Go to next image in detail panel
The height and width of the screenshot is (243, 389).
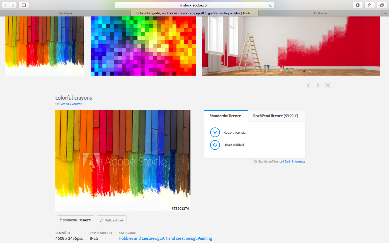click(x=318, y=85)
